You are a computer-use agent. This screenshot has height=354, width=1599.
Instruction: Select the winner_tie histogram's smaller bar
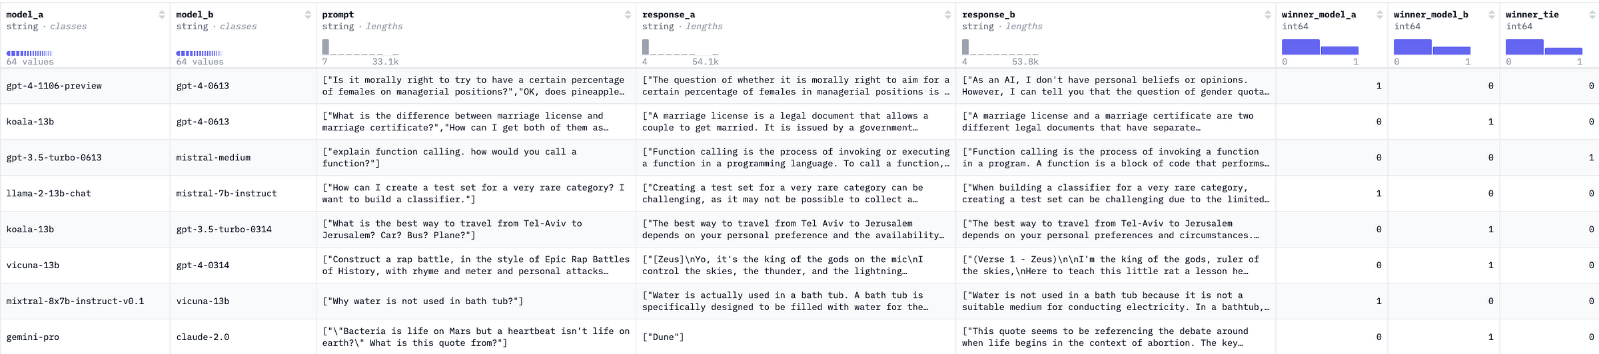1564,51
